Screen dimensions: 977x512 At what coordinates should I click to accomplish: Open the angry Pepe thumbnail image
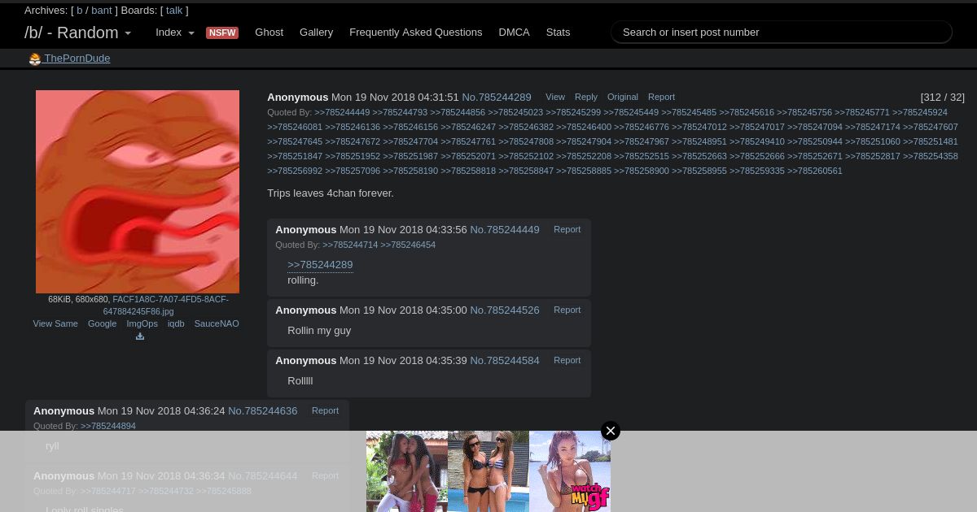138,192
